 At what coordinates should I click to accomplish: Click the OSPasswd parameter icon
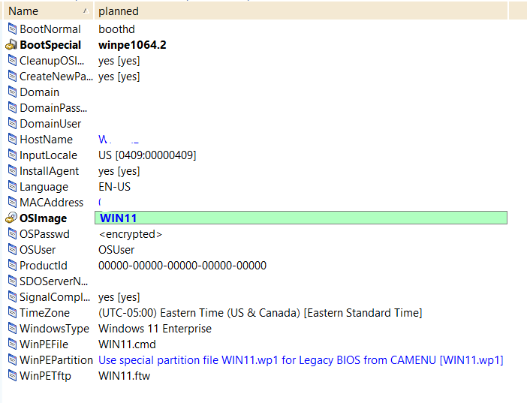click(12, 234)
